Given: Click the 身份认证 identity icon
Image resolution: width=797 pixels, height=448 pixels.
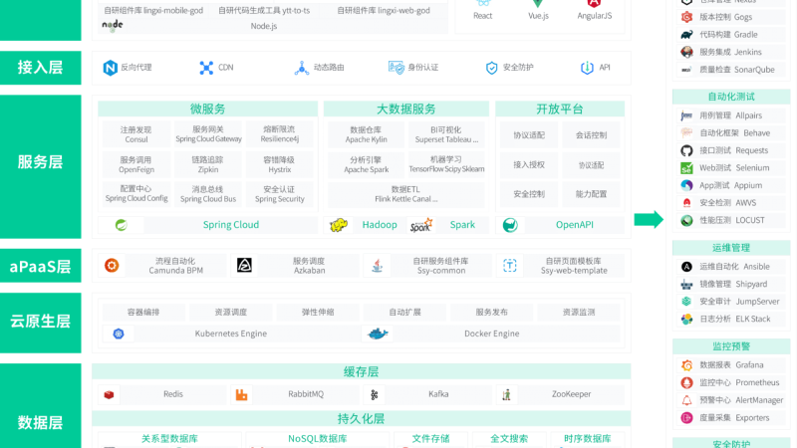Looking at the screenshot, I should tap(396, 67).
